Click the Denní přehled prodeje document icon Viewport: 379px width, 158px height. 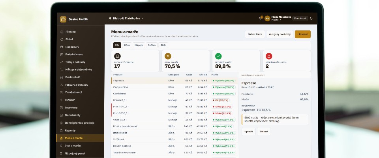tap(62, 123)
